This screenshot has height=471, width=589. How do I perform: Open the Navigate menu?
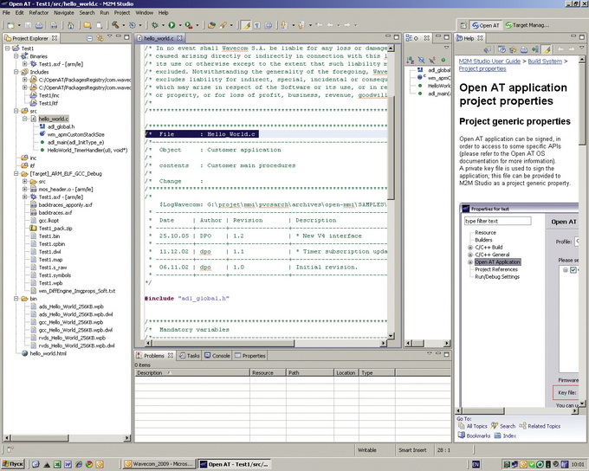point(64,12)
